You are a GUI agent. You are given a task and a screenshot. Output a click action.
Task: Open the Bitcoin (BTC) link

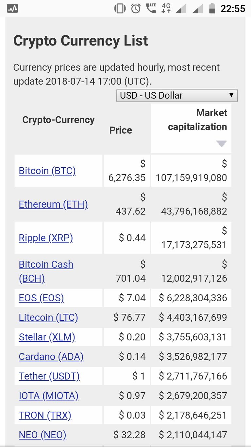click(x=47, y=171)
